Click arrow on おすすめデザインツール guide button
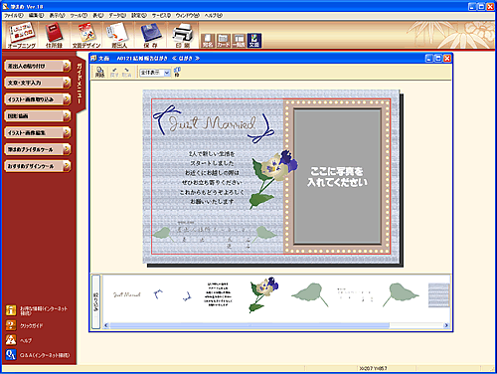 (67, 166)
